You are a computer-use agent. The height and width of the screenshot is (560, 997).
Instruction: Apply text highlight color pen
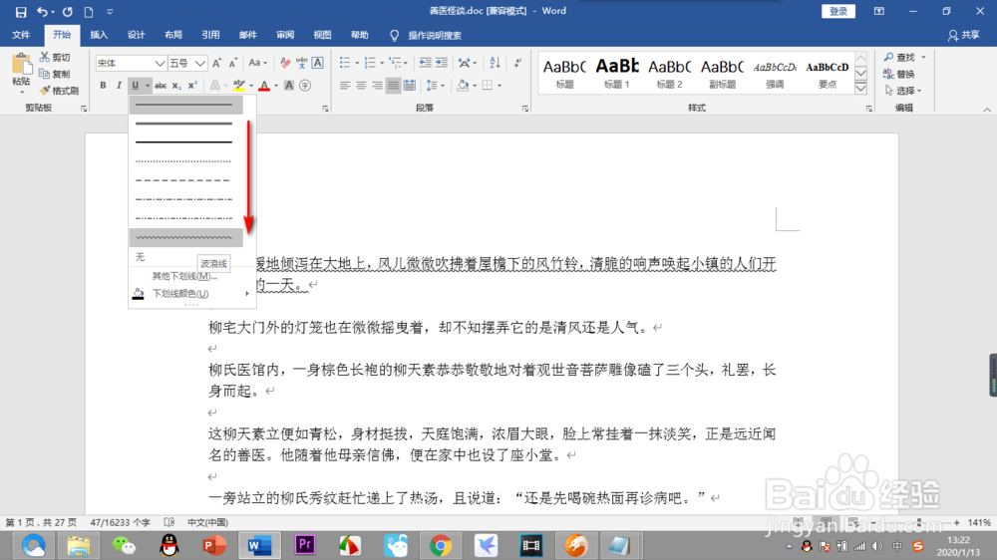point(239,85)
